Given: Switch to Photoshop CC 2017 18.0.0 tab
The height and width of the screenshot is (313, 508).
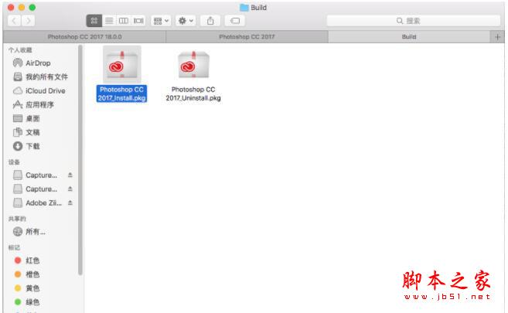Looking at the screenshot, I should 84,36.
